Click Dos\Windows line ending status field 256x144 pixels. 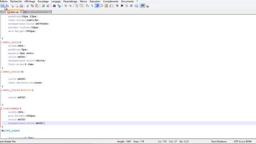pyautogui.click(x=219, y=142)
